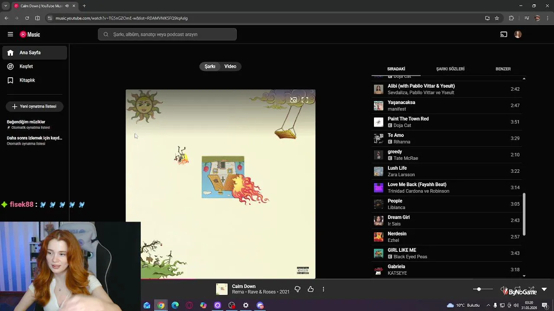554x311 pixels.
Task: Click Calm Down thumbnail in player bar
Action: click(x=222, y=289)
